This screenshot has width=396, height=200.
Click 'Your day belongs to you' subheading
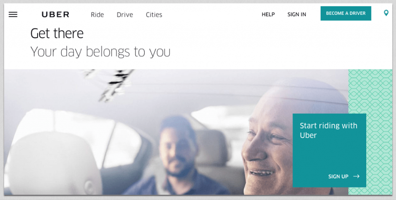pos(100,52)
